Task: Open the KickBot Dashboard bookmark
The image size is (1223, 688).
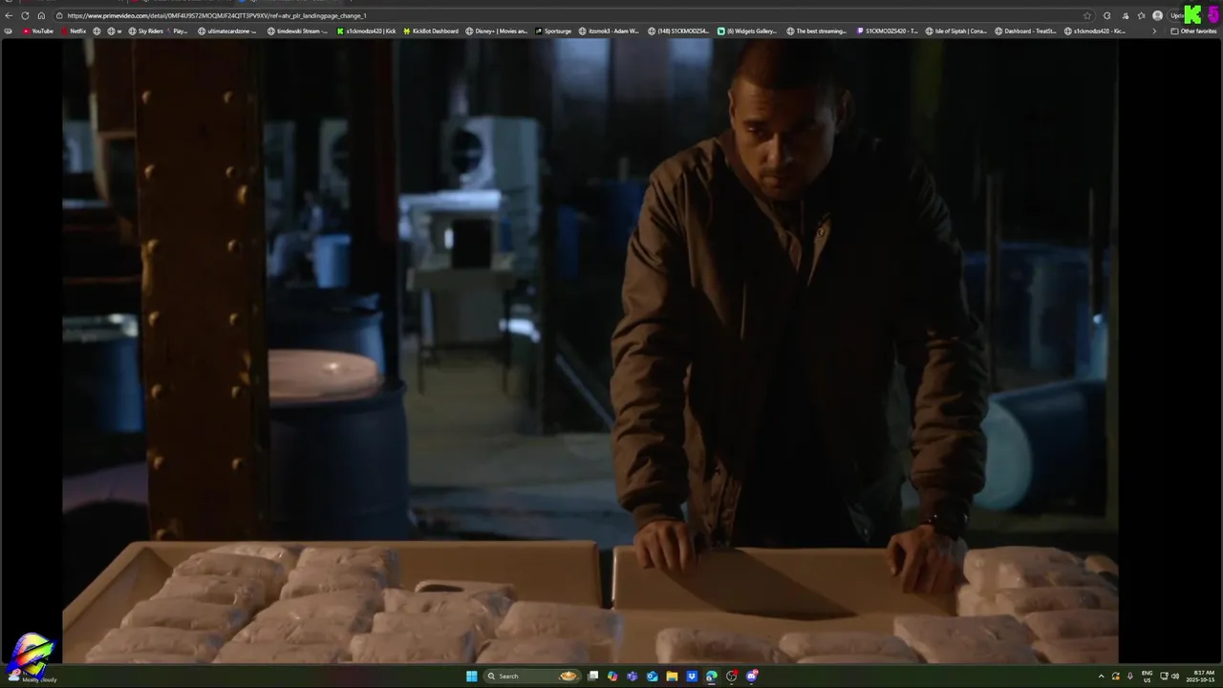Action: coord(431,31)
